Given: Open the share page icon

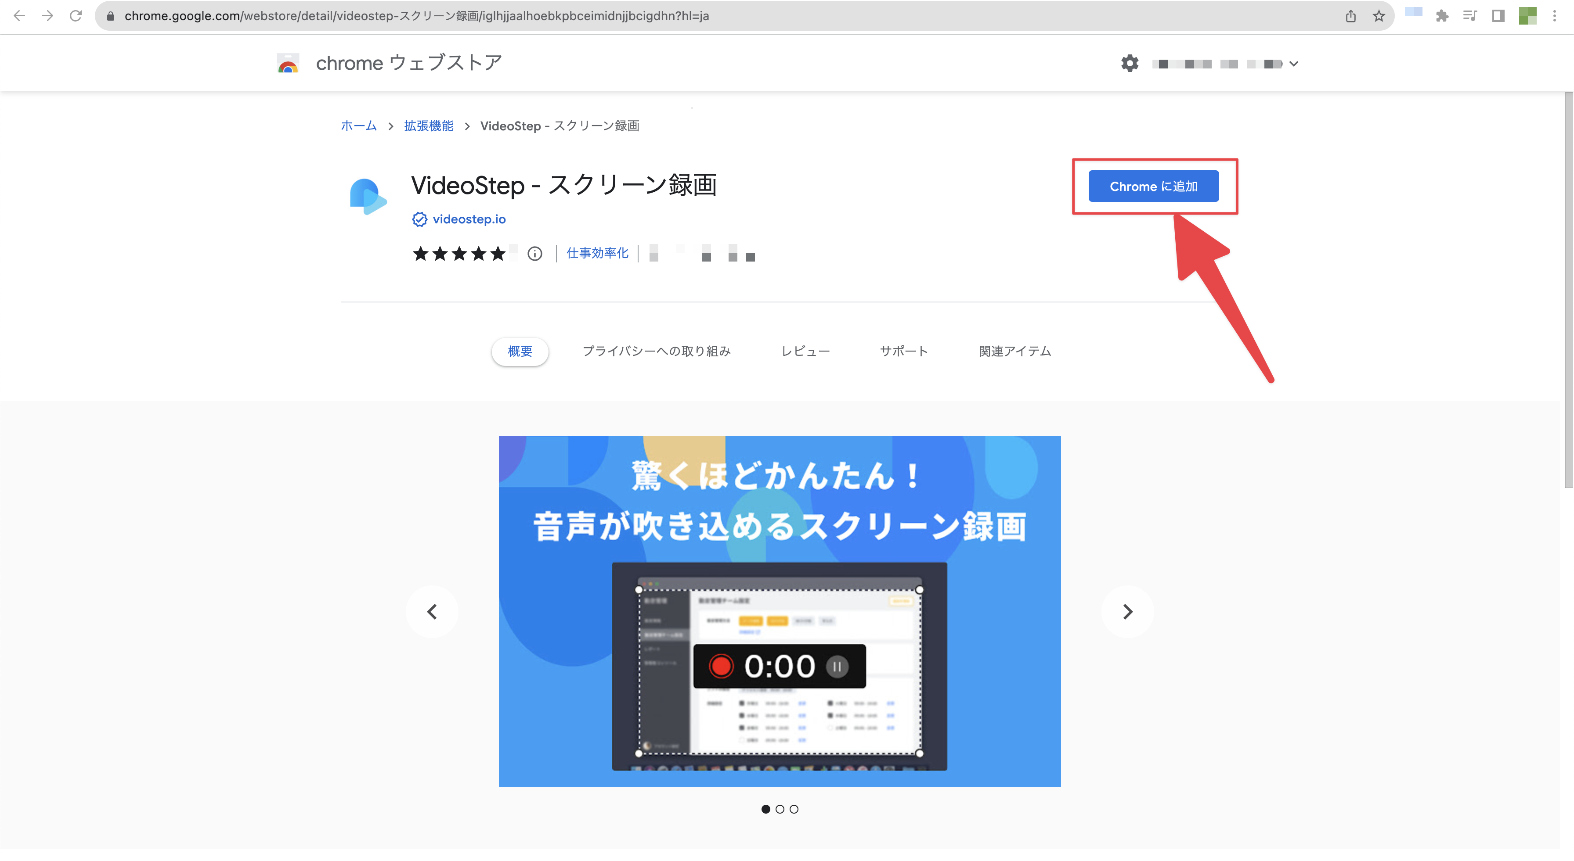Looking at the screenshot, I should coord(1350,16).
